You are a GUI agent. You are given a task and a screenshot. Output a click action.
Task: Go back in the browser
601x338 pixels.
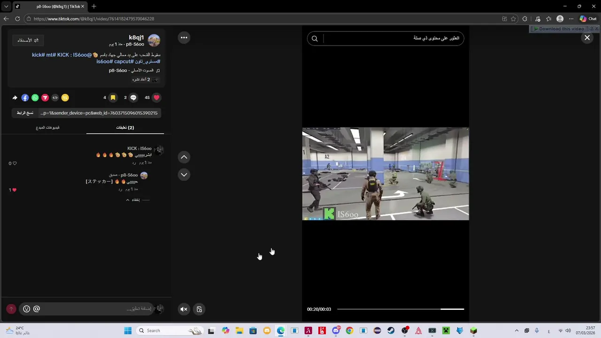coord(6,19)
